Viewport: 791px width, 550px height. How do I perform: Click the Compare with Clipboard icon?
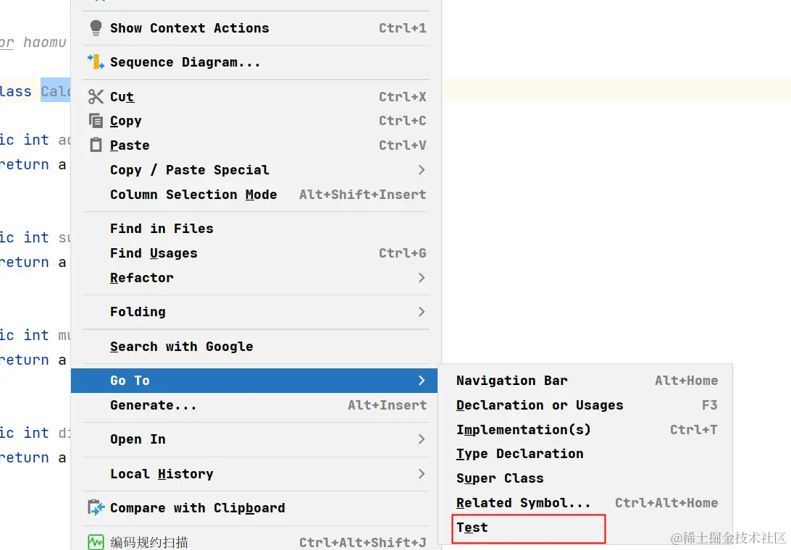(x=96, y=508)
